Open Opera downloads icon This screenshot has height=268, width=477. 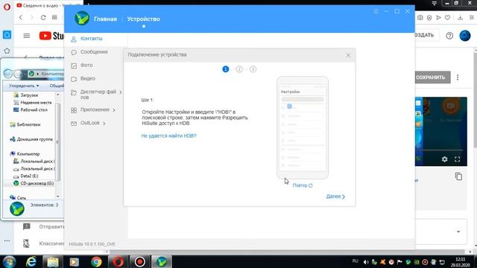461,18
